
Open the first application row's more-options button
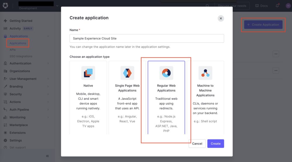[276, 54]
